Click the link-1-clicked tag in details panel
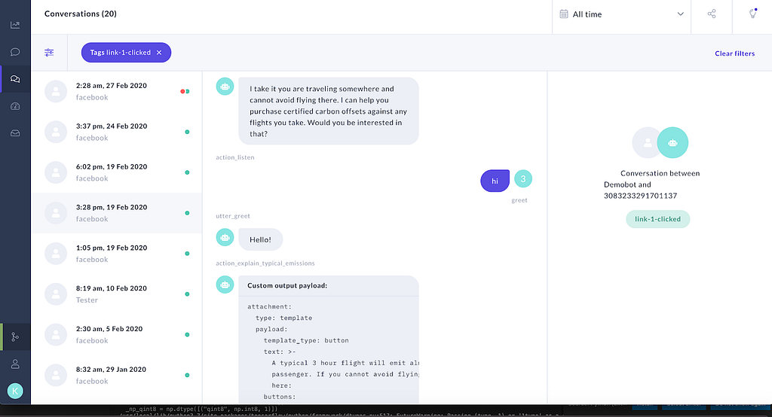The height and width of the screenshot is (417, 772). click(657, 219)
